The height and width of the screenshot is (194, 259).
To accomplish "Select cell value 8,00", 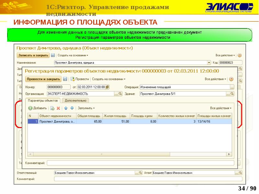I will coord(143,122).
